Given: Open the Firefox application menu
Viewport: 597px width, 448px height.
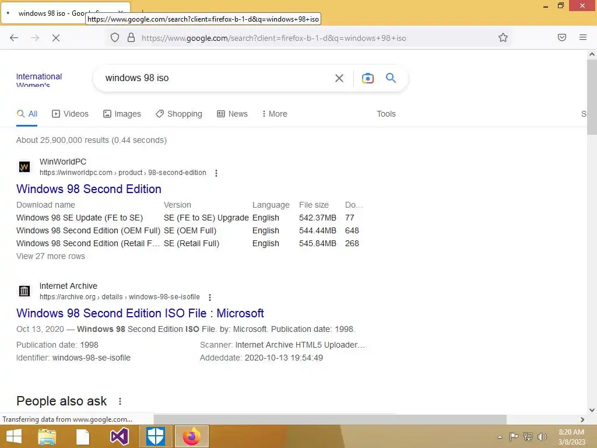Looking at the screenshot, I should pos(583,37).
